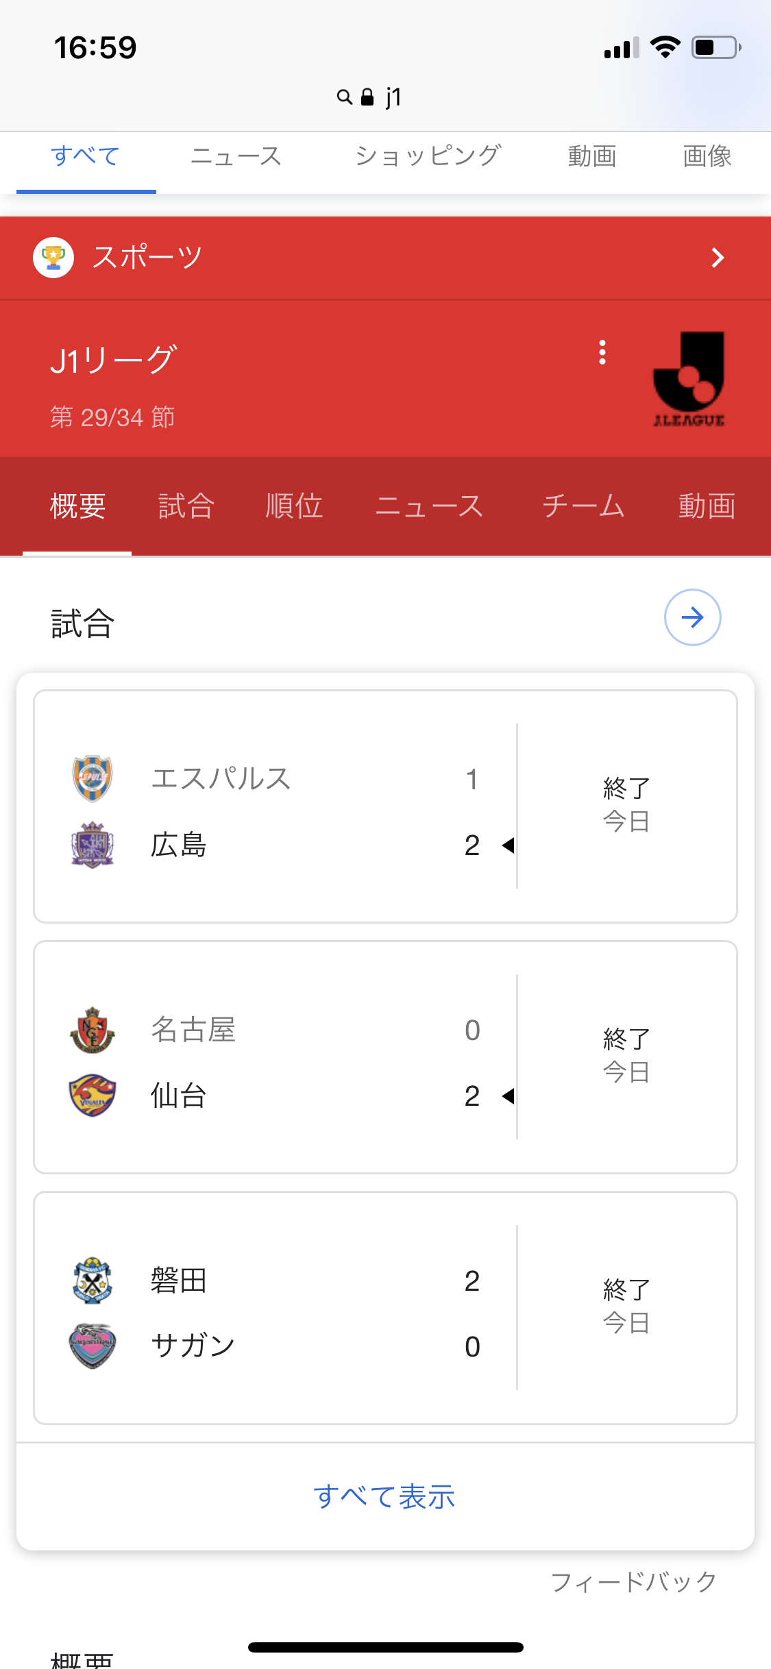The image size is (771, 1669).
Task: Tap the sports trophy icon
Action: click(x=53, y=258)
